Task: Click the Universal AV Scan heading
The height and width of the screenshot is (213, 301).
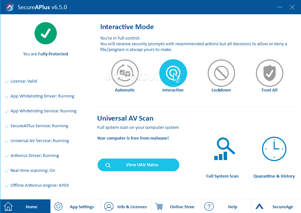Action: coord(125,118)
